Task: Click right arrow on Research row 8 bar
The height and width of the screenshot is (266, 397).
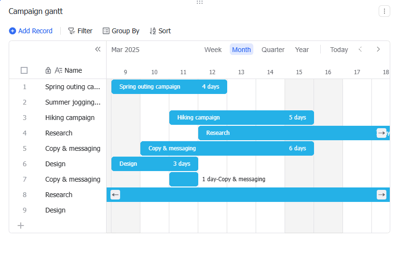Action: (381, 195)
